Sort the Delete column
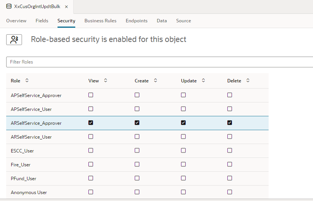 point(248,80)
